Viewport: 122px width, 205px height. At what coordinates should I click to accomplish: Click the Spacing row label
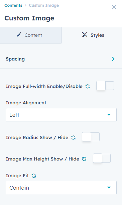15,59
